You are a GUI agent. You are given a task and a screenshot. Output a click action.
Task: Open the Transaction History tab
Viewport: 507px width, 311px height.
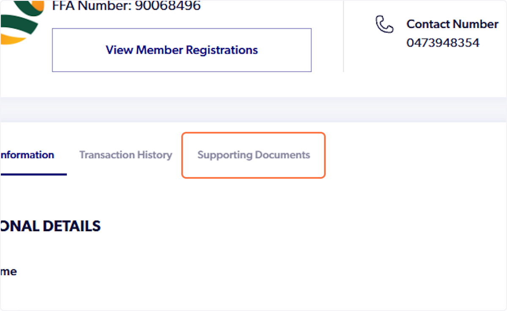click(x=125, y=155)
